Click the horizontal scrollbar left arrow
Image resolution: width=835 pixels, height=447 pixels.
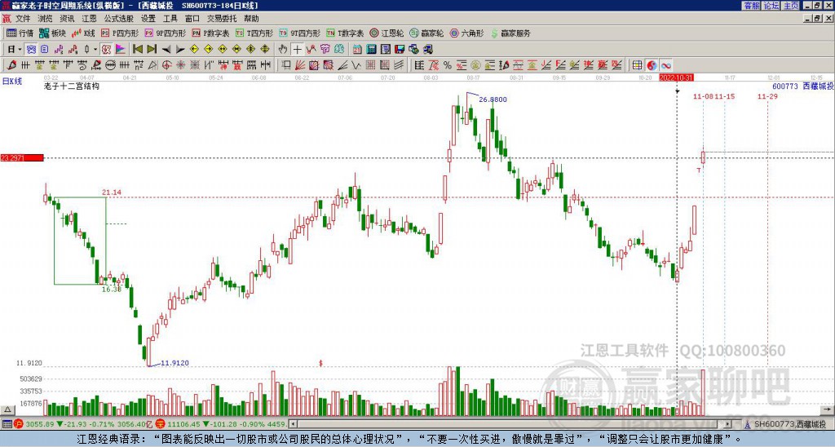click(293, 424)
